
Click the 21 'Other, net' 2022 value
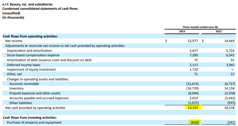coord(233,74)
